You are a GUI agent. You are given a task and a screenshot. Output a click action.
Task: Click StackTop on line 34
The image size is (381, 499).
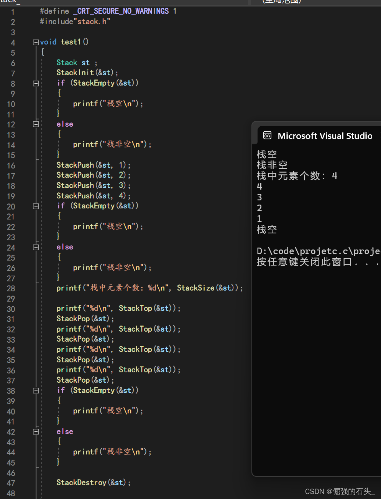pyautogui.click(x=135, y=349)
